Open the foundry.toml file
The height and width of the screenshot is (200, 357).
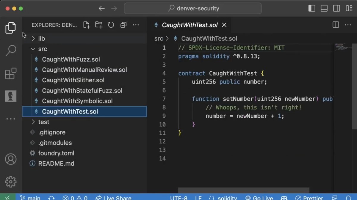(x=84, y=153)
